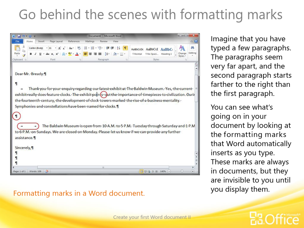The height and width of the screenshot is (228, 304).
Task: Switch to Print Layout view
Action: [141, 171]
